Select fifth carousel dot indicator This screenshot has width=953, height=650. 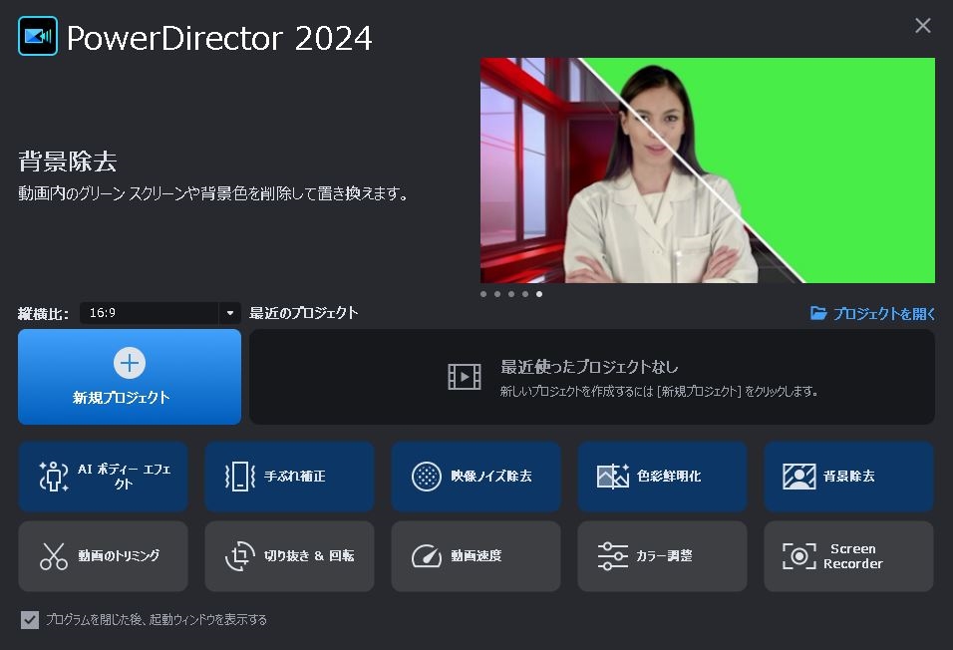tap(539, 294)
